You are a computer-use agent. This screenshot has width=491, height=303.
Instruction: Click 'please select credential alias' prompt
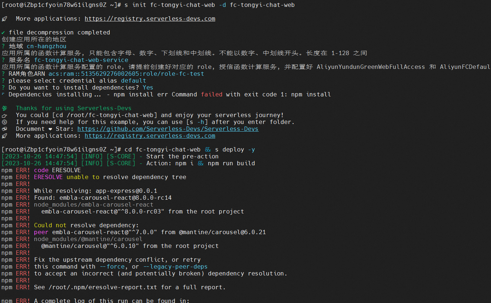pyautogui.click(x=63, y=81)
